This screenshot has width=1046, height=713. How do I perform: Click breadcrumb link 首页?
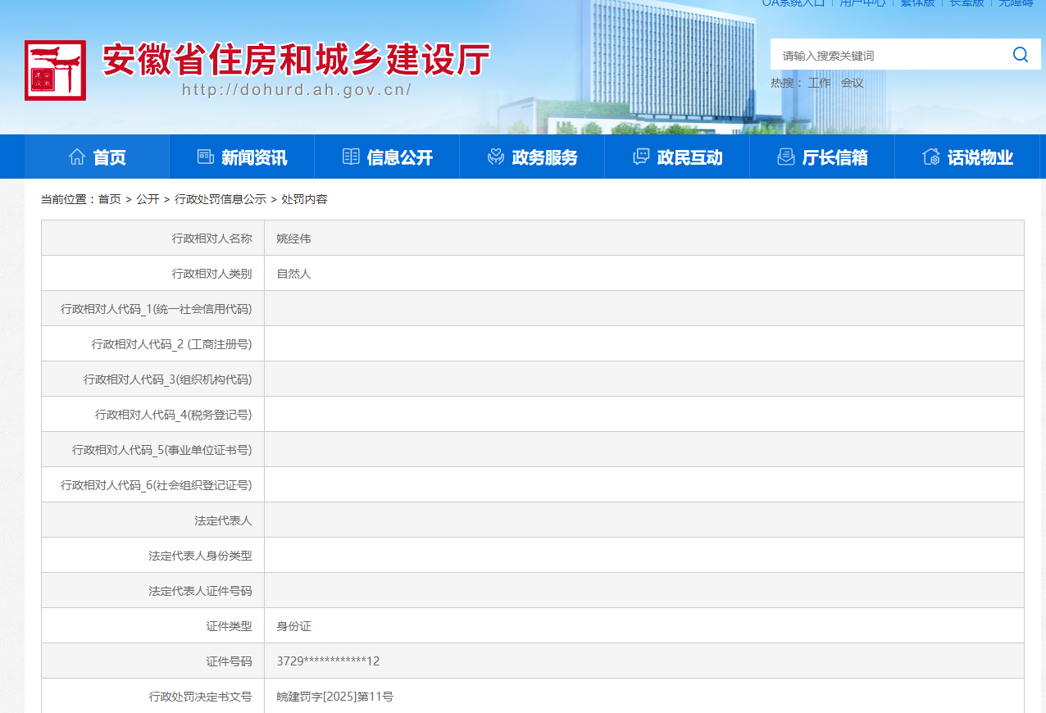pyautogui.click(x=109, y=199)
